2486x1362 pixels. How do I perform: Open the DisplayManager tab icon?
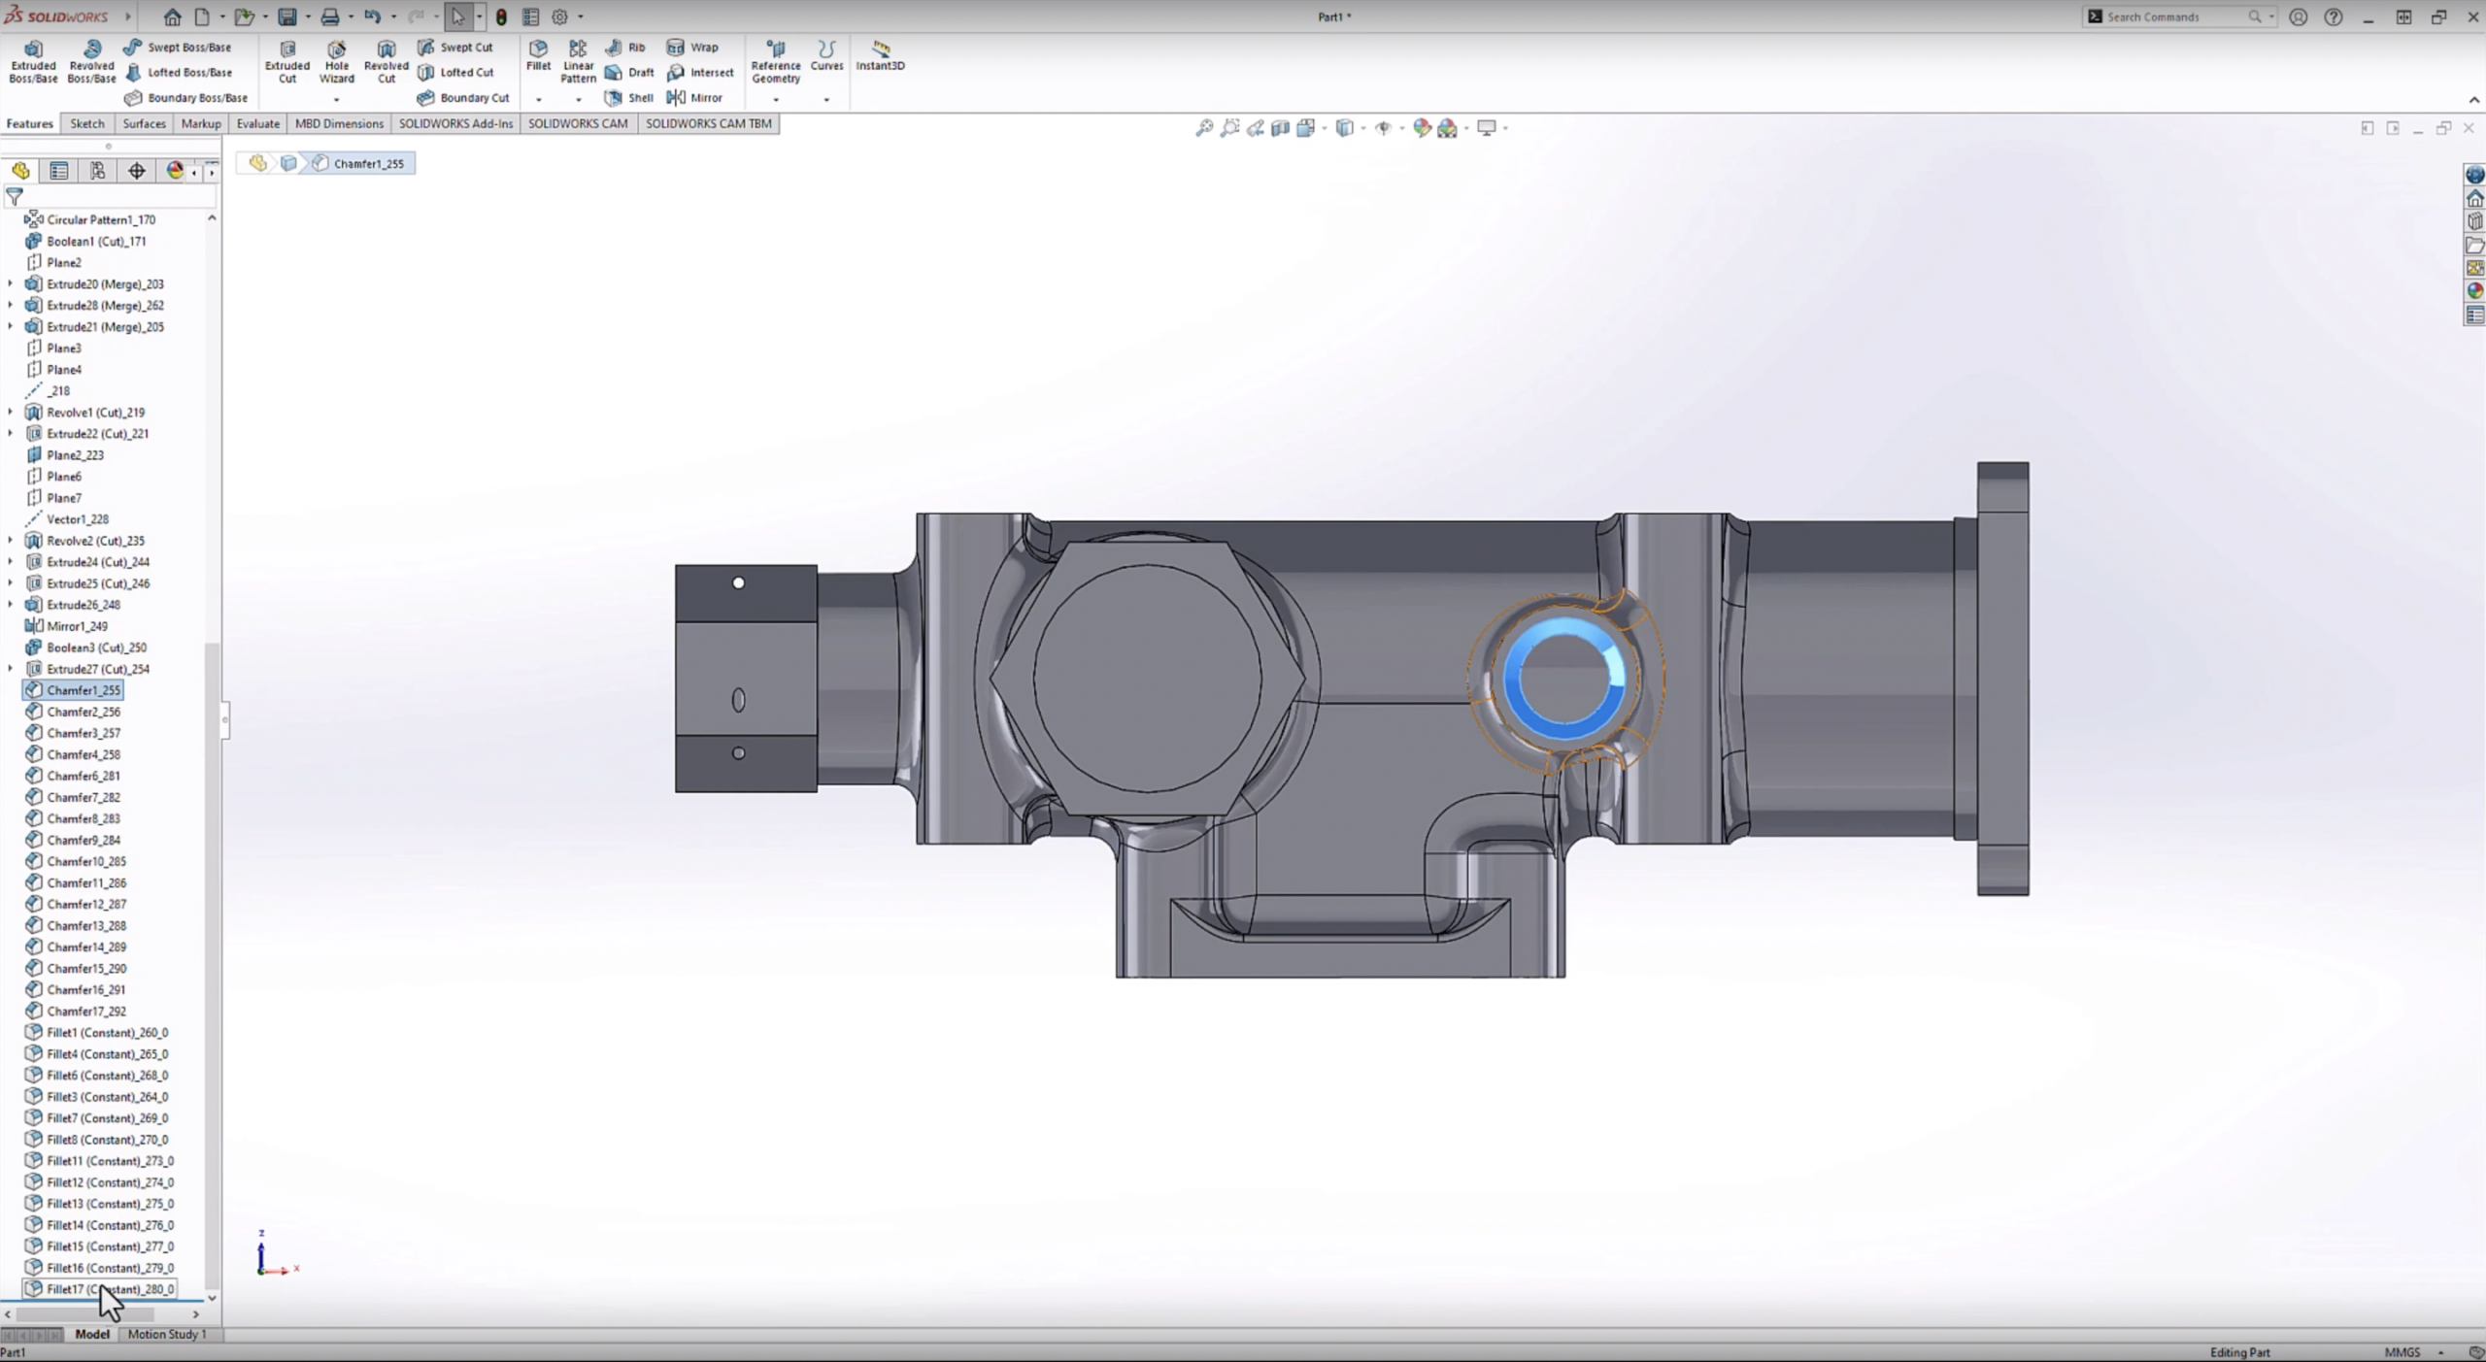coord(175,171)
